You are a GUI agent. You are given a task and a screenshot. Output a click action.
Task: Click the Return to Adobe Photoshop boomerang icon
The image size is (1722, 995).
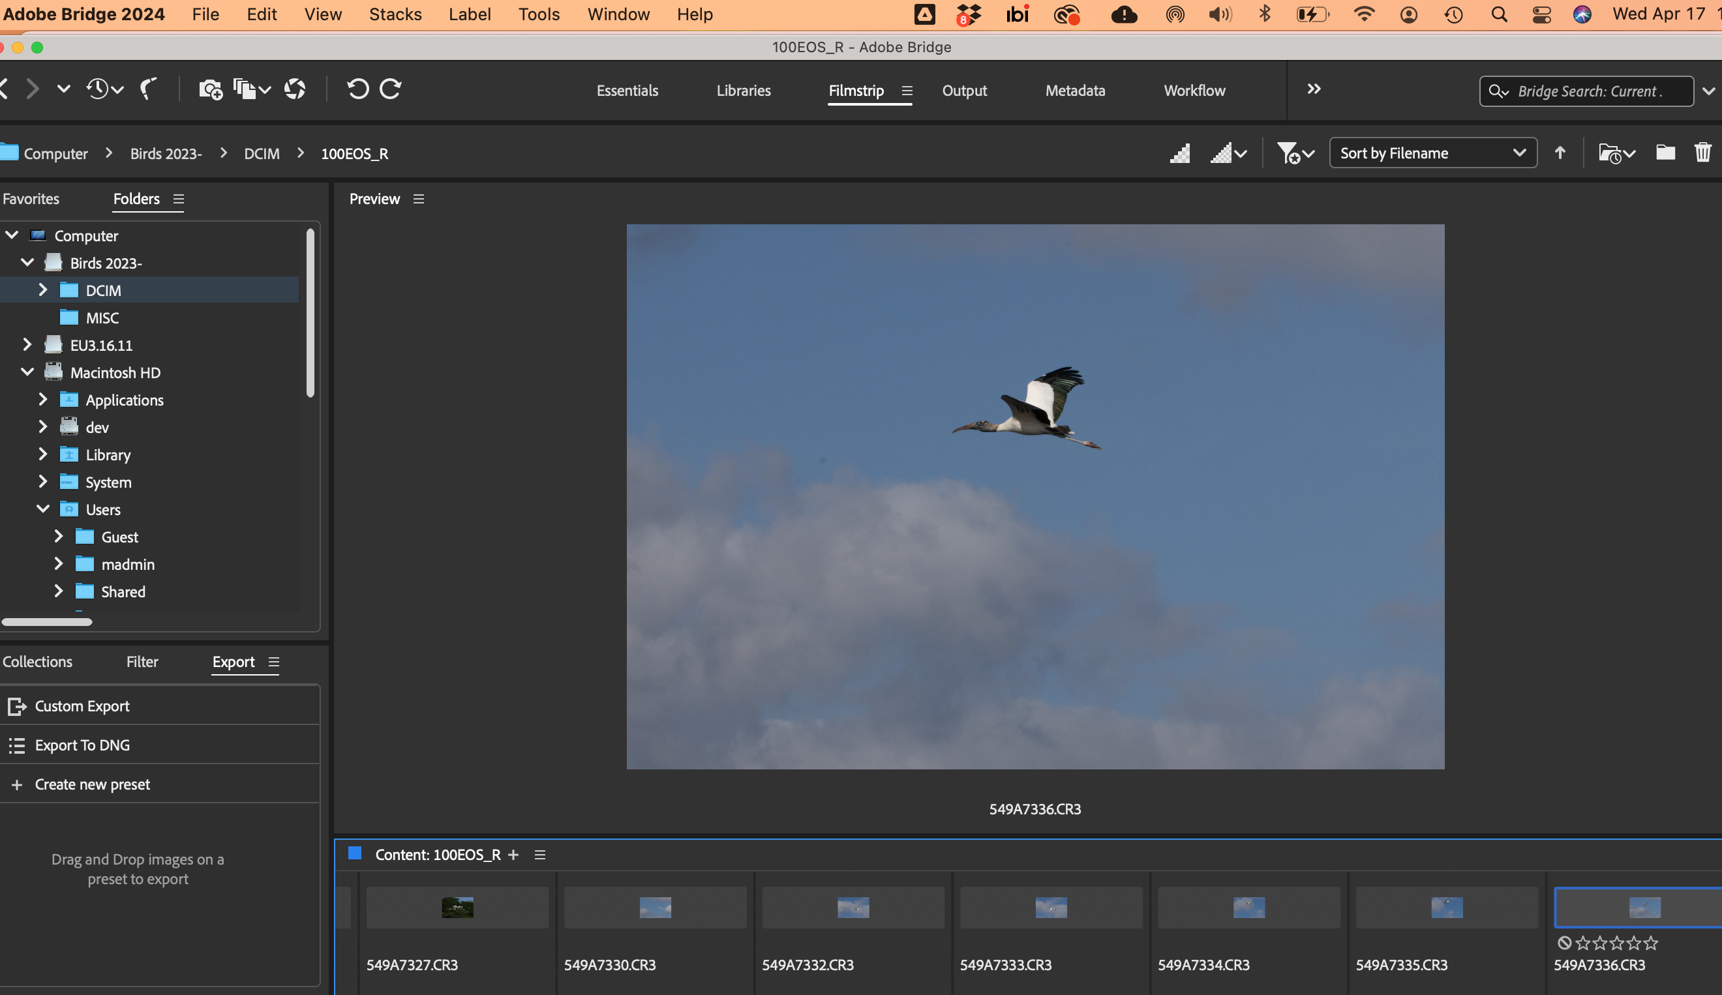[149, 89]
